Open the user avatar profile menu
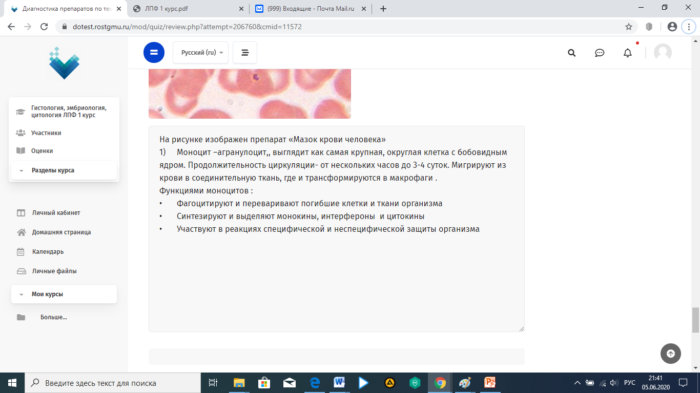Screen dimensions: 700x393 (x=663, y=53)
